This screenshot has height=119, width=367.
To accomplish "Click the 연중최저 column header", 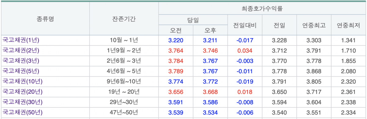I will 348,25.
